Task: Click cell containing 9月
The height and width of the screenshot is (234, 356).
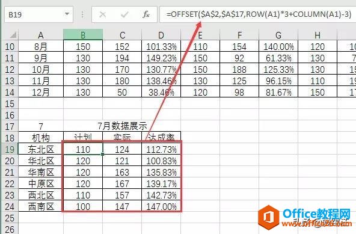Action: pyautogui.click(x=41, y=58)
